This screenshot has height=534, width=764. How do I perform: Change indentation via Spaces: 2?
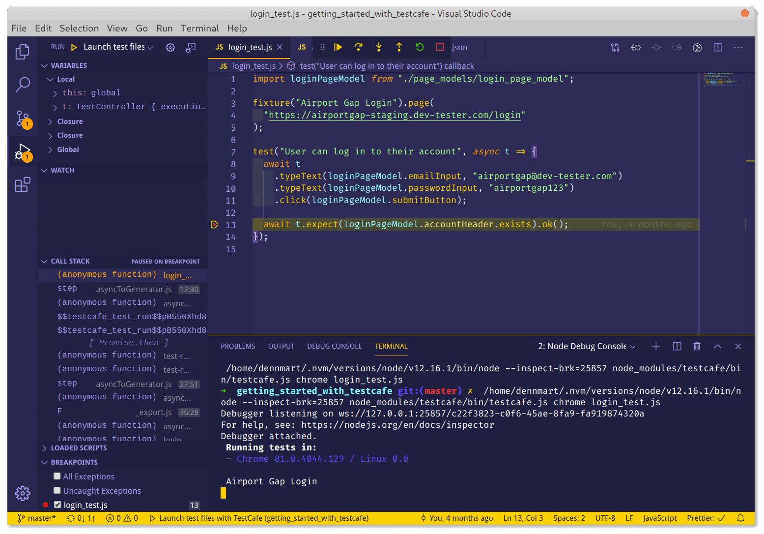pos(569,518)
